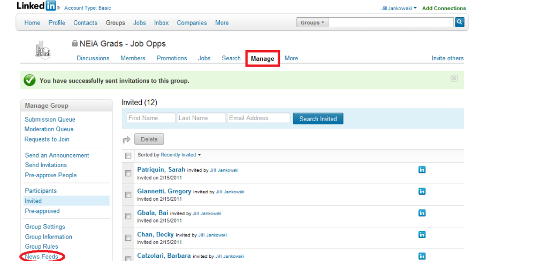548x261 pixels.
Task: Dismiss the success message with the X
Action: (x=454, y=78)
